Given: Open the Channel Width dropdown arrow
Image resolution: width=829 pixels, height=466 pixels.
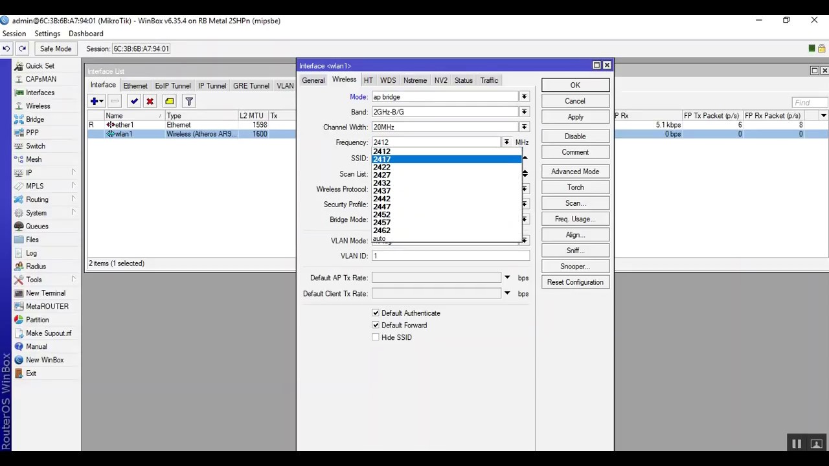Looking at the screenshot, I should (524, 128).
